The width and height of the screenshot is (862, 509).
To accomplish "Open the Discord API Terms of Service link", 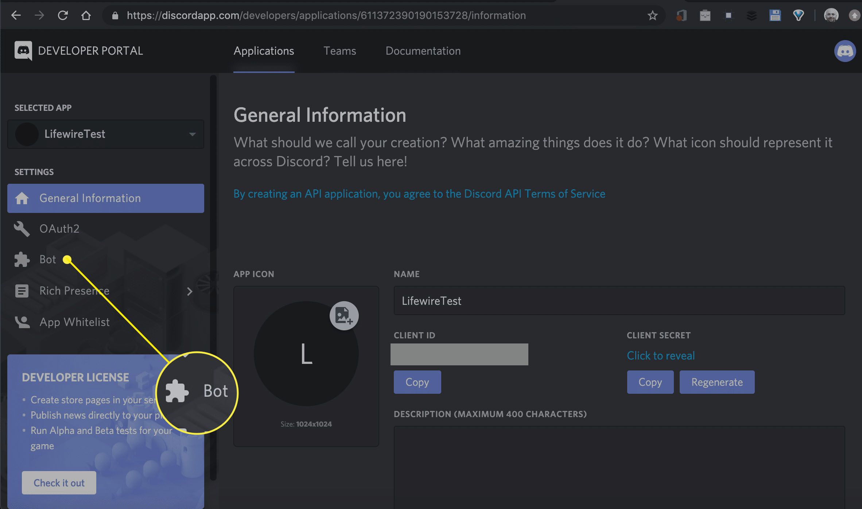I will (x=419, y=194).
